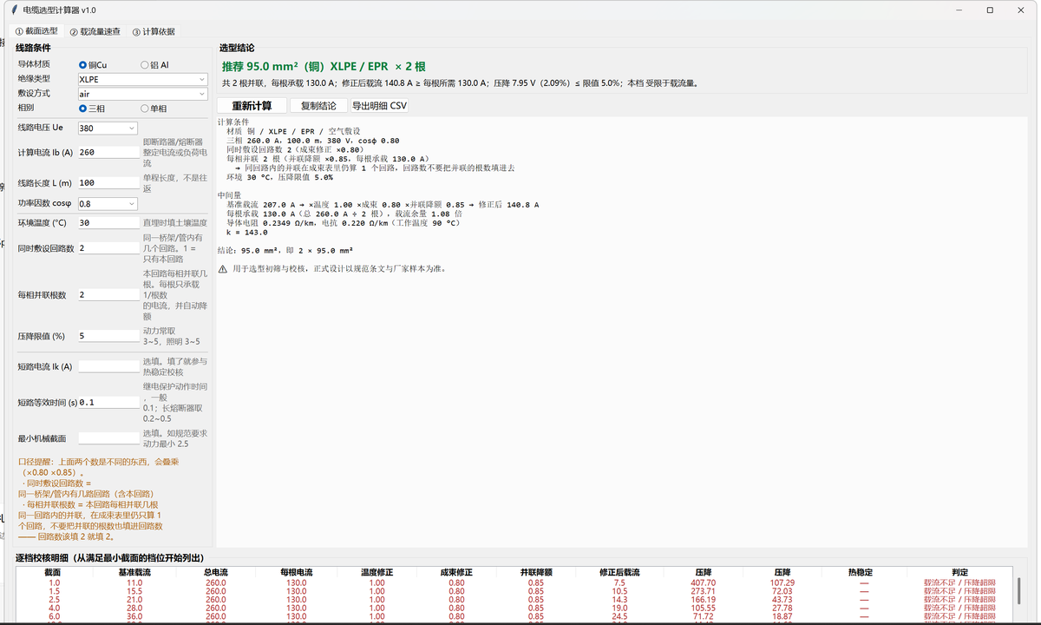
Task: Open the 计算依据 tab
Action: [x=154, y=31]
